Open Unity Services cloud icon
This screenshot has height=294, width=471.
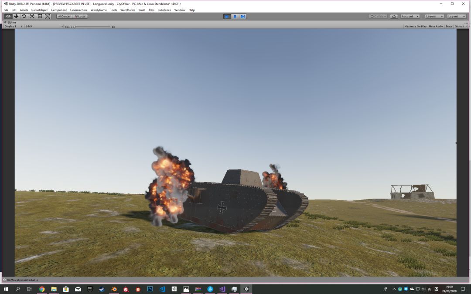pyautogui.click(x=394, y=17)
